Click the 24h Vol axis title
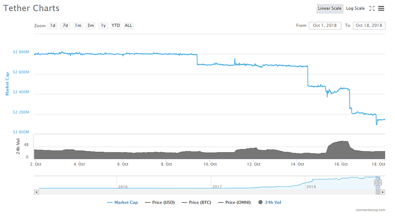The width and height of the screenshot is (395, 219). point(18,146)
